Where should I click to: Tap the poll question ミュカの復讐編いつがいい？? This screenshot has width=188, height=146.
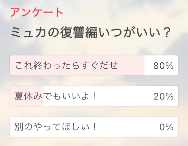[91, 31]
